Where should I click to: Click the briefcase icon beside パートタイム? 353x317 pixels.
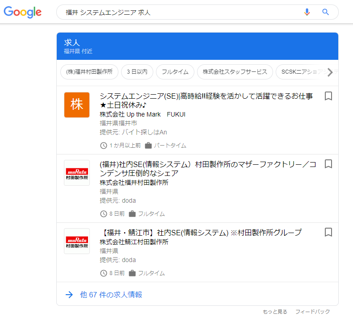(x=148, y=146)
